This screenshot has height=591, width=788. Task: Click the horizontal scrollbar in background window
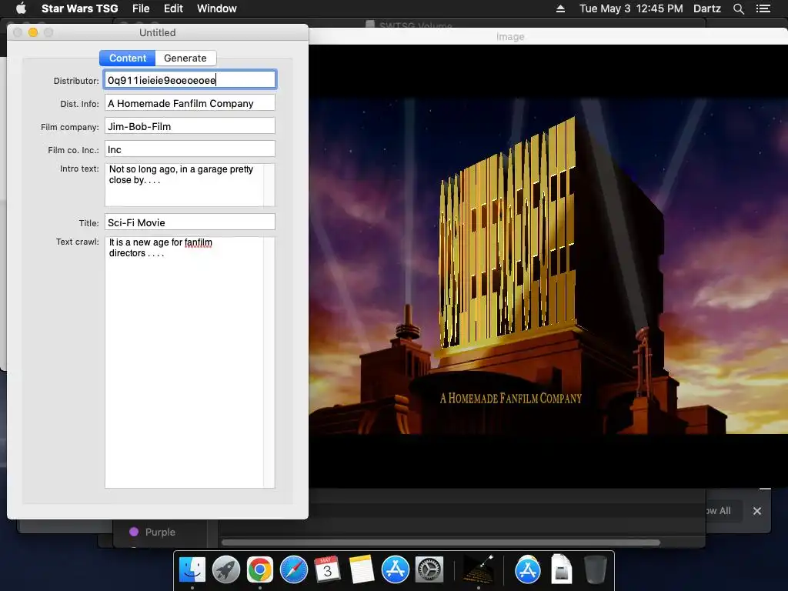pyautogui.click(x=441, y=543)
